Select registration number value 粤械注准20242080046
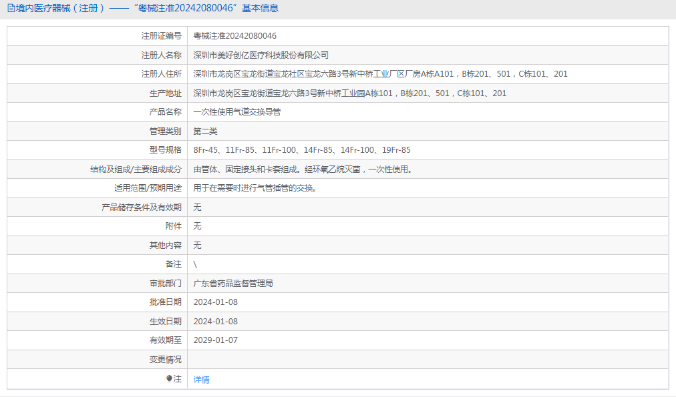Screen dimensions: 676x397 tap(235, 36)
